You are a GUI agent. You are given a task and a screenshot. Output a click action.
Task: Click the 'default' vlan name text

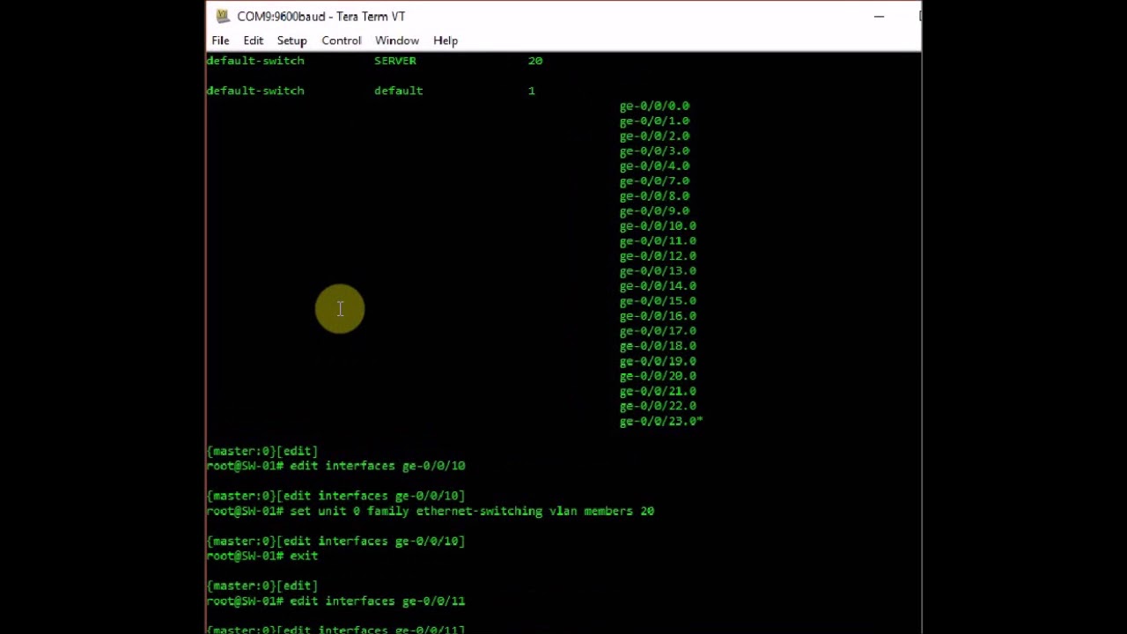(399, 91)
